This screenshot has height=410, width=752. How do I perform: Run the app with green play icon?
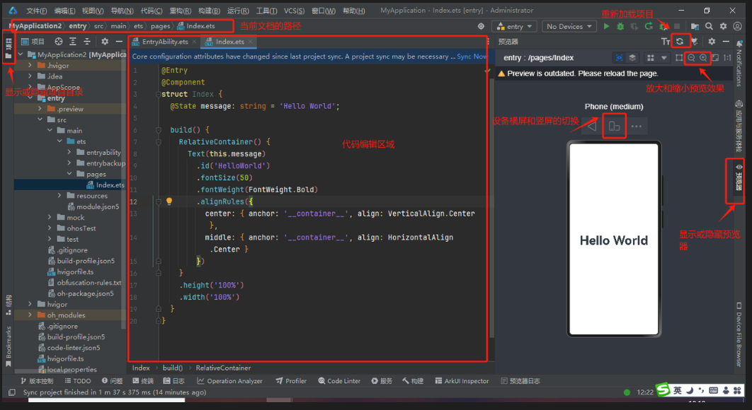click(x=606, y=26)
